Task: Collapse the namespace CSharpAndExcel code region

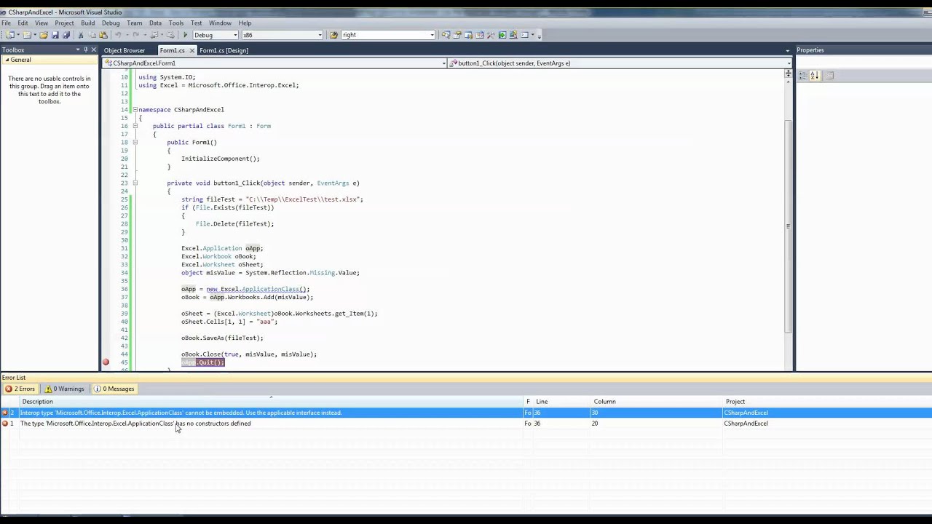Action: tap(135, 109)
